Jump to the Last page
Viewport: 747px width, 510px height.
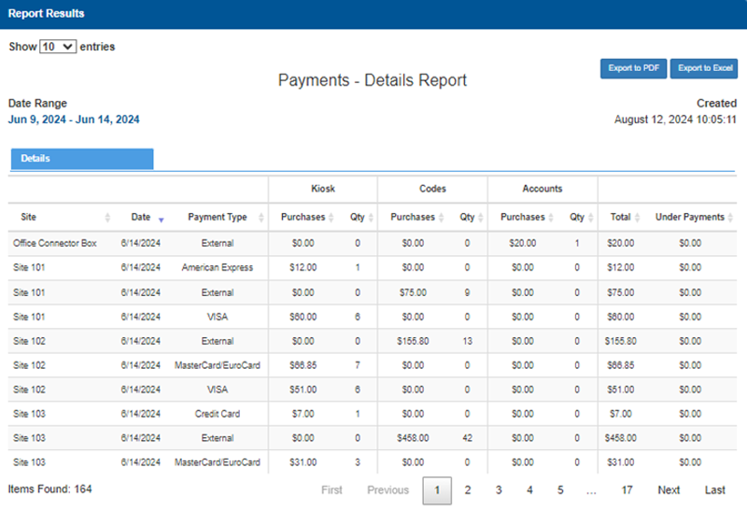point(714,490)
